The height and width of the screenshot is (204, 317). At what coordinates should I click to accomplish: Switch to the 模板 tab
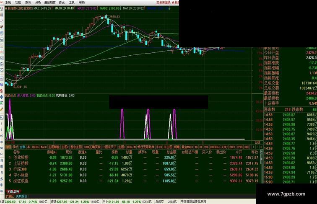pyautogui.click(x=16, y=147)
